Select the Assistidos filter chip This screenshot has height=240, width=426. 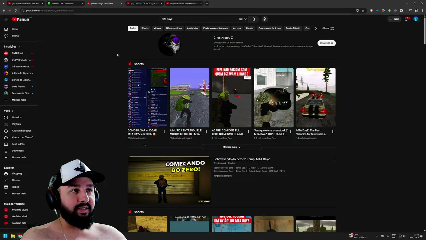coord(192,28)
